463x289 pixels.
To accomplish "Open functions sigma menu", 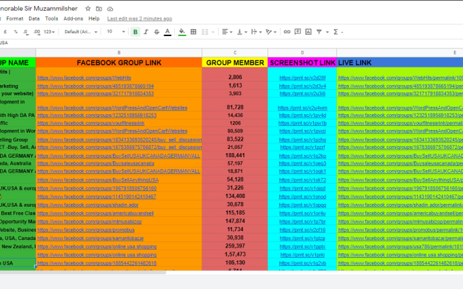I will (338, 31).
